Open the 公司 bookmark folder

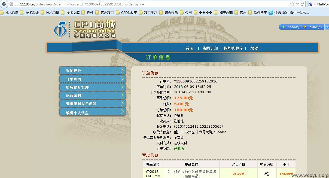point(186,13)
